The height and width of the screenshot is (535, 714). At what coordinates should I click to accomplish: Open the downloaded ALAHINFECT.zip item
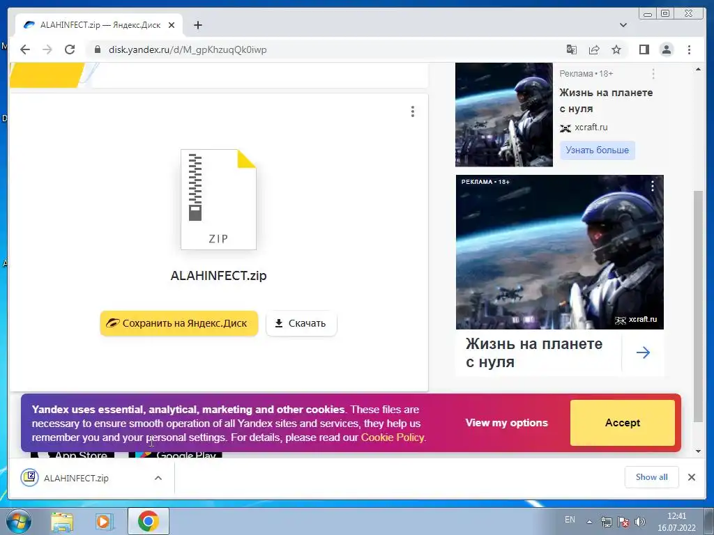point(76,478)
